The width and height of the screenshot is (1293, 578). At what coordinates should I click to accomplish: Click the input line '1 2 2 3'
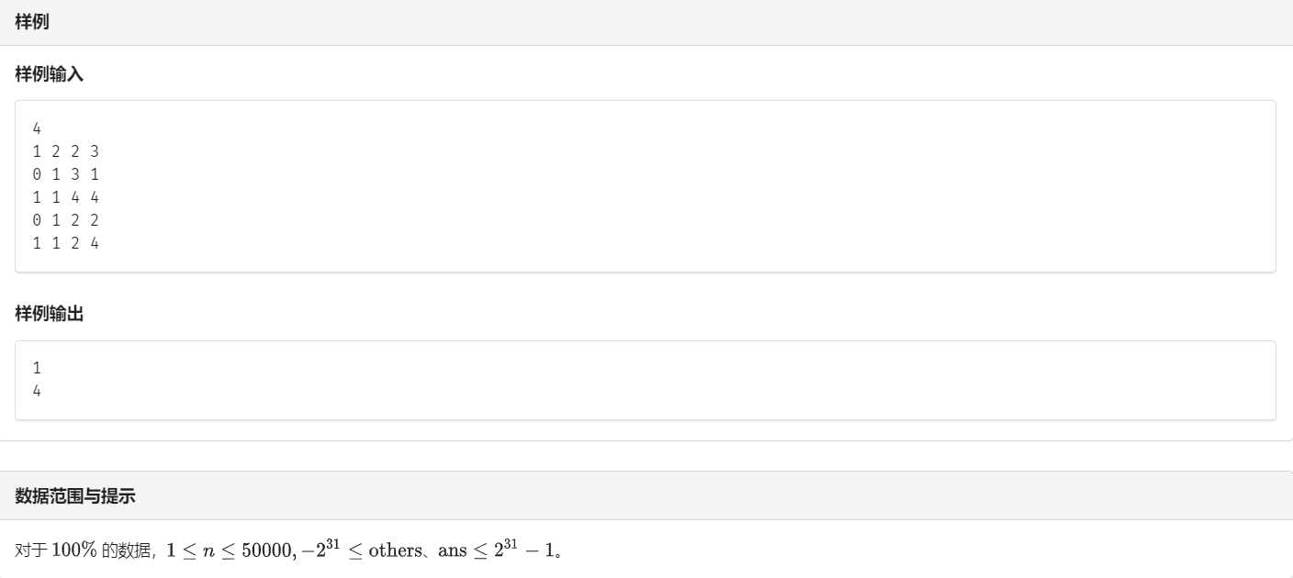[x=65, y=151]
